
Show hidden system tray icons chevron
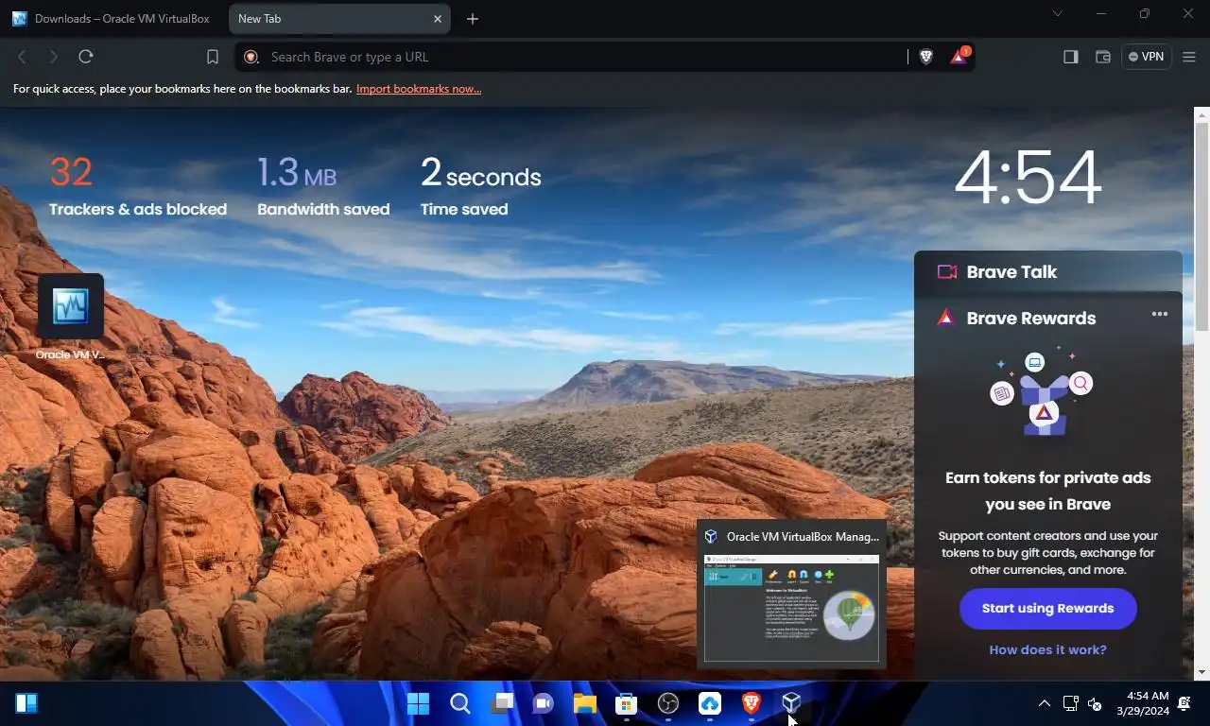[1045, 703]
